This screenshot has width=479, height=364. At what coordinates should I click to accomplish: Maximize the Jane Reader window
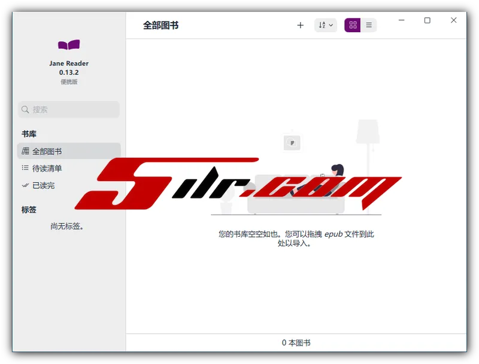[428, 20]
